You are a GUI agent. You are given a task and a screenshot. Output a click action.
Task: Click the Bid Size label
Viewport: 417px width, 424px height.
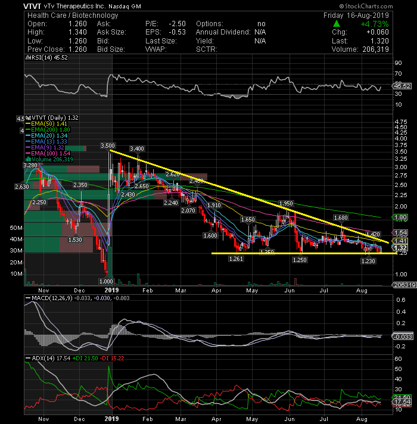(111, 49)
